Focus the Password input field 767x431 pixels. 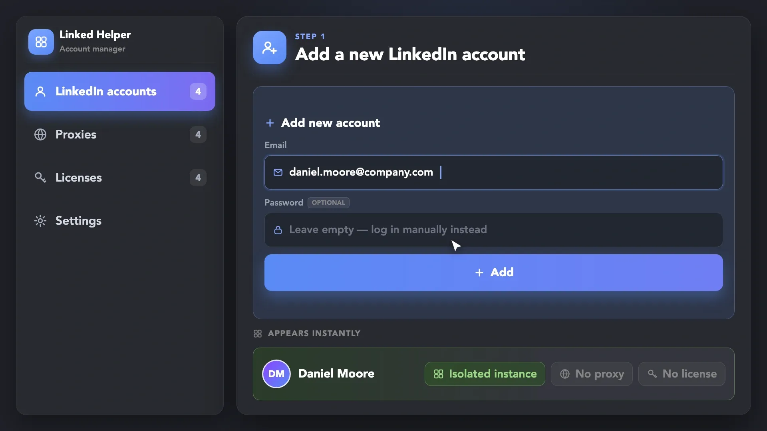(494, 230)
